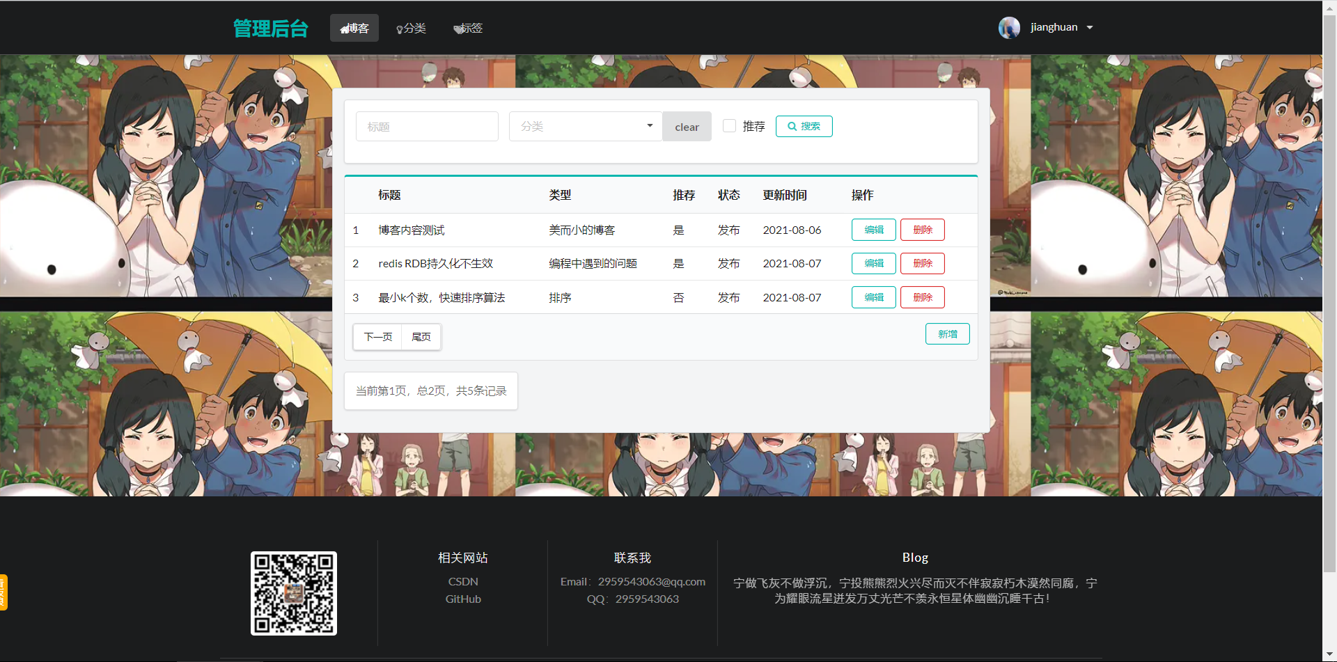Viewport: 1337px width, 662px height.
Task: Expand the jianghuan account menu arrow
Action: (x=1090, y=27)
